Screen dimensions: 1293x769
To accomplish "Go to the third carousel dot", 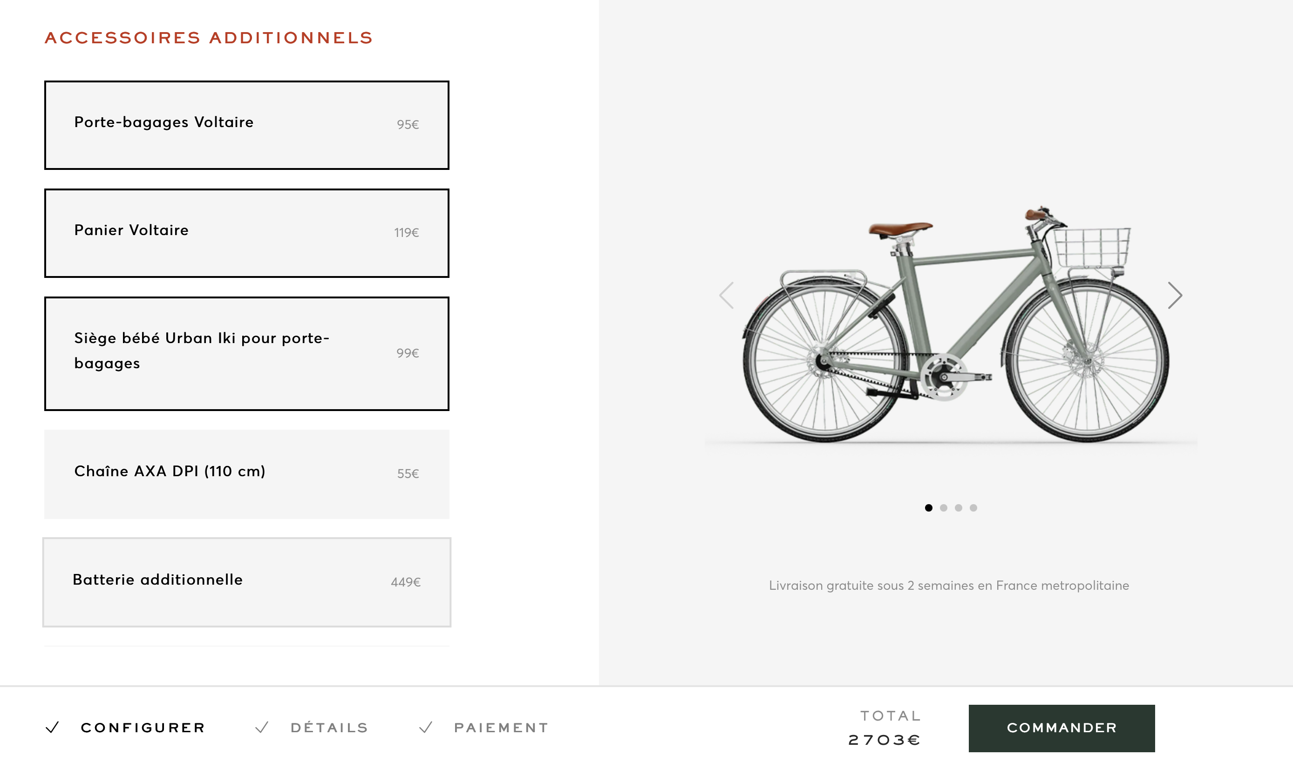I will pos(958,508).
